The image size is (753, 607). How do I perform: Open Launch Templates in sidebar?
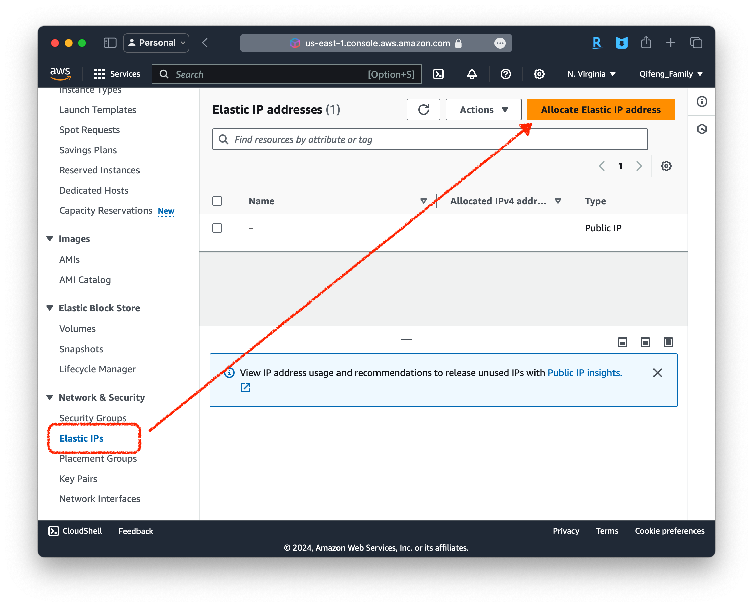click(x=97, y=110)
